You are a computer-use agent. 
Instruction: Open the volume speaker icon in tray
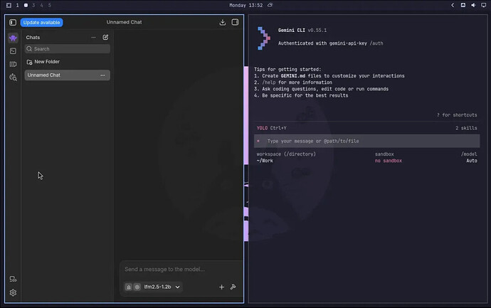click(473, 5)
